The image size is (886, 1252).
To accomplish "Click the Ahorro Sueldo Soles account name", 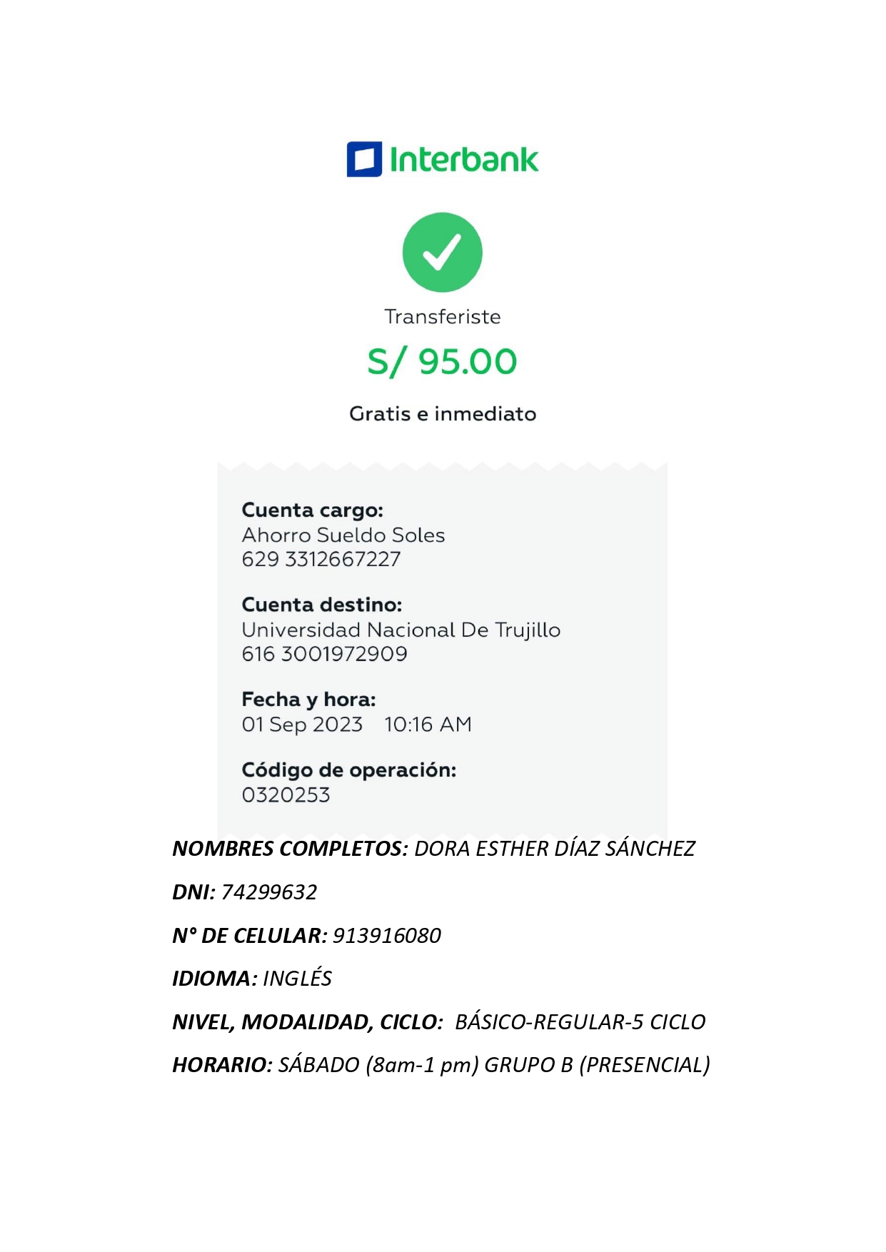I will pyautogui.click(x=343, y=535).
